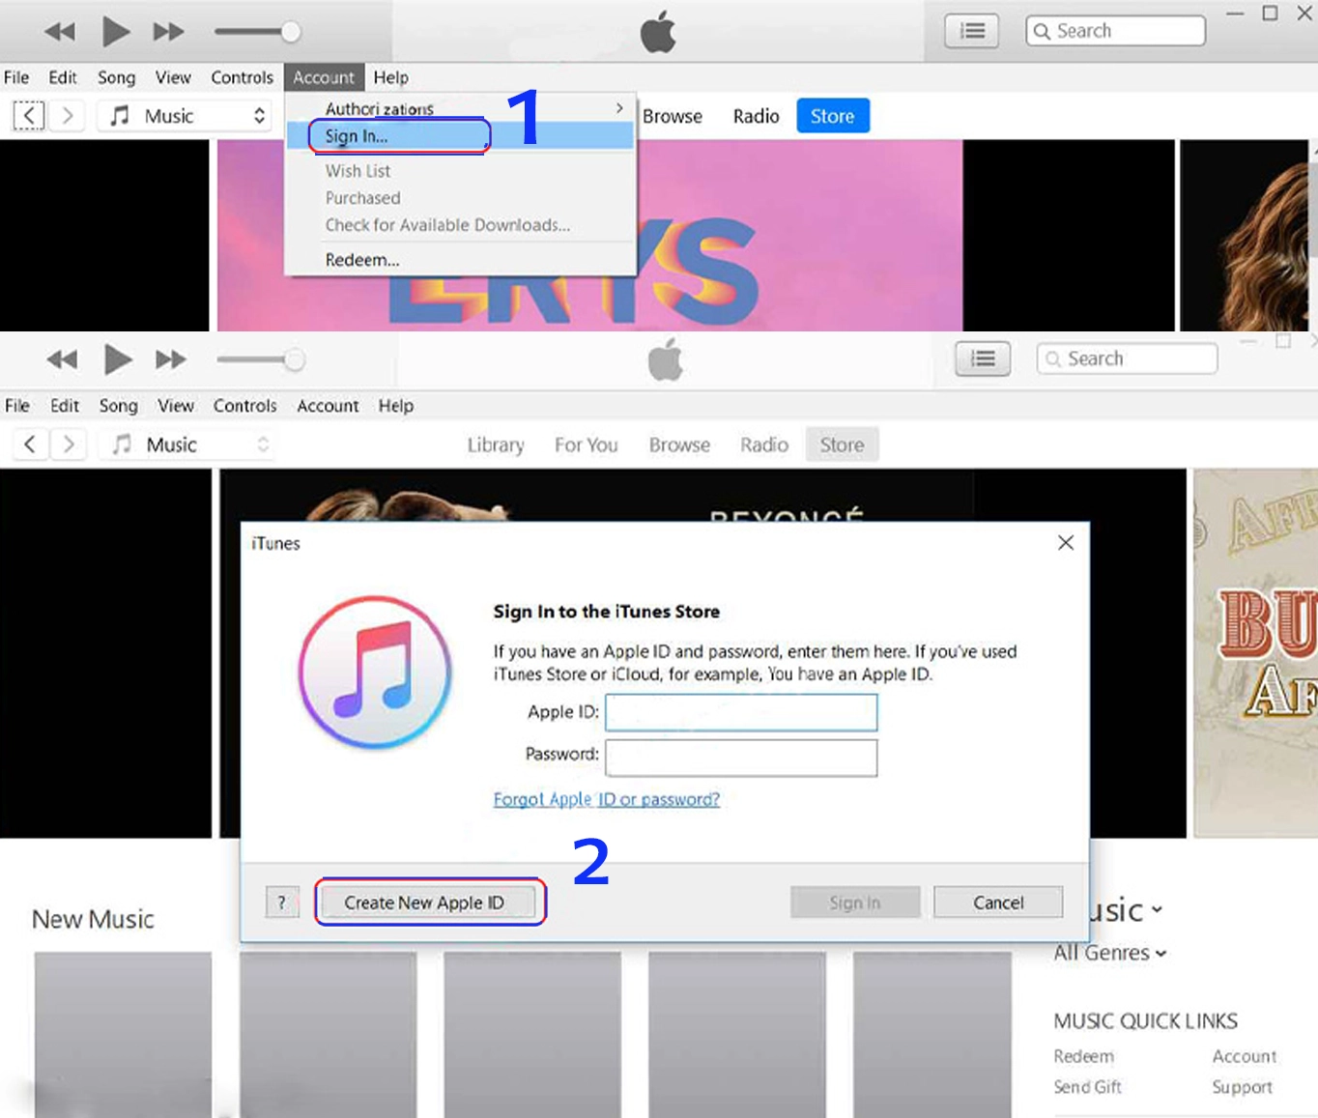Select Wish List menu entry

point(358,171)
